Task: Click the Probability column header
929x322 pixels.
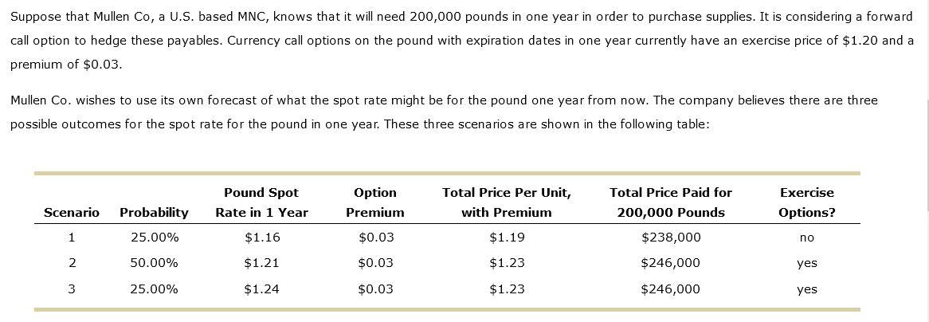Action: point(154,212)
